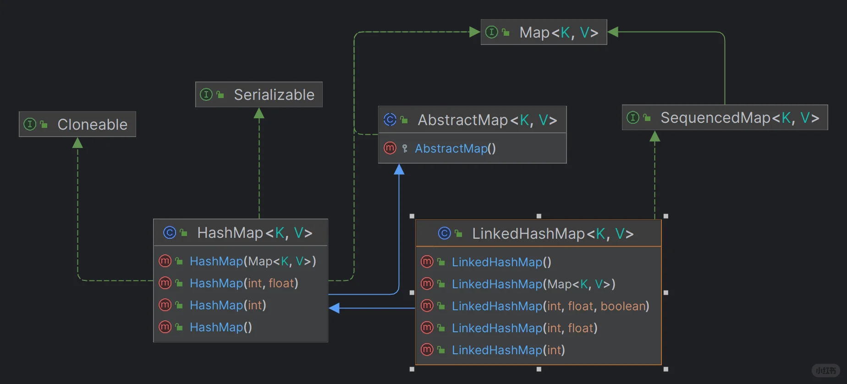Click the public icon beside HashMap(Map<K, V>) in HashMap node

click(x=179, y=261)
